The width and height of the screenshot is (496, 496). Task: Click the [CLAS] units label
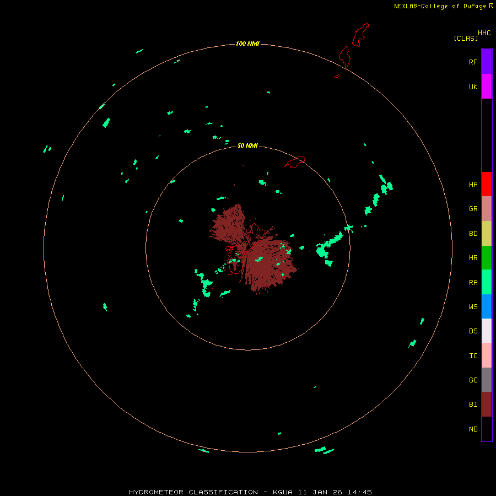466,38
